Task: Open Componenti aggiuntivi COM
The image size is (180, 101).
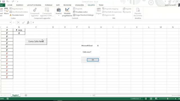Action: point(47,12)
